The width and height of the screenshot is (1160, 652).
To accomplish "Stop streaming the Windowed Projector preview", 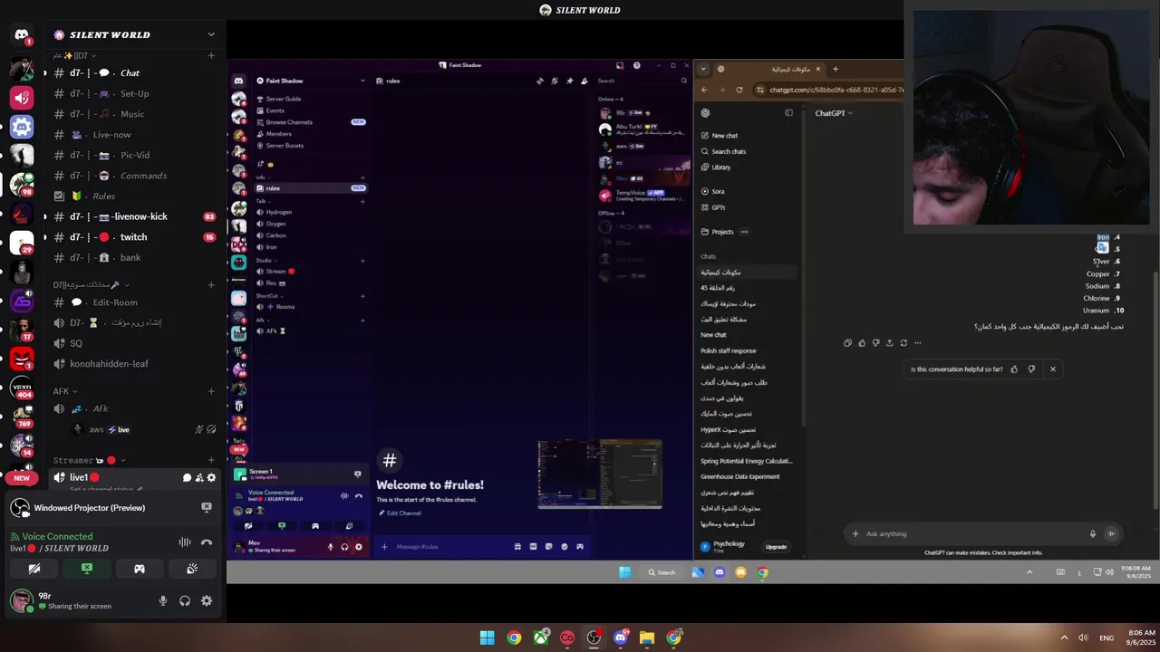I will [x=206, y=507].
